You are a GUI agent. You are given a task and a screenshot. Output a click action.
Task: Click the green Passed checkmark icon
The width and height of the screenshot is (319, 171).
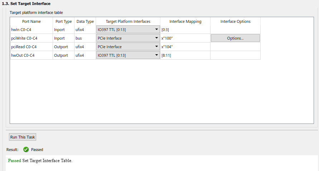26,150
